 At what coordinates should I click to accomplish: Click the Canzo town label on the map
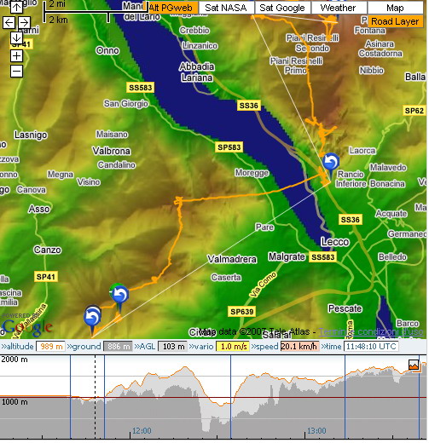pyautogui.click(x=47, y=250)
